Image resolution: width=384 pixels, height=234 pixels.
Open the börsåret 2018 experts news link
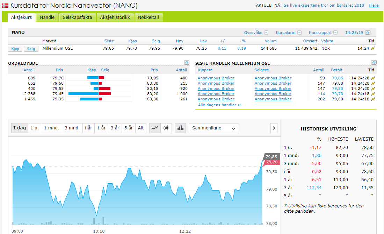(x=324, y=5)
